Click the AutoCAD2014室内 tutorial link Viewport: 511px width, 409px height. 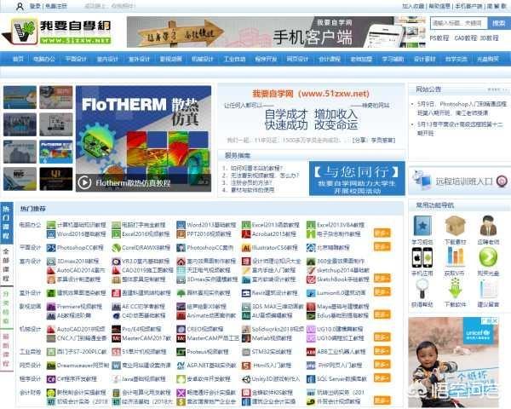81,270
